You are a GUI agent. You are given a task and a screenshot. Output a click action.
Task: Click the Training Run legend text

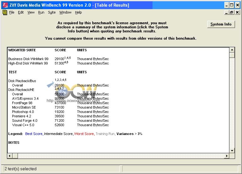[x=105, y=134]
